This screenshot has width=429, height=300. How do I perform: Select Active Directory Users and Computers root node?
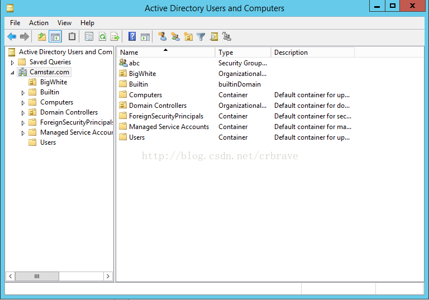click(x=65, y=52)
